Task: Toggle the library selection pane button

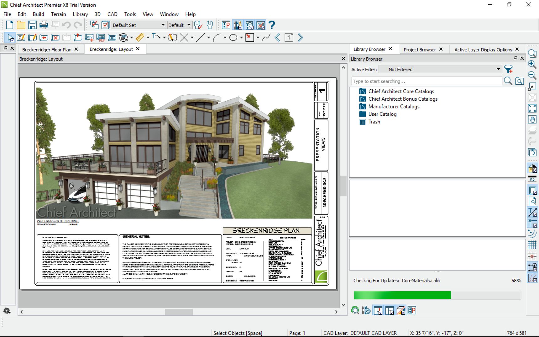Action: click(x=390, y=310)
